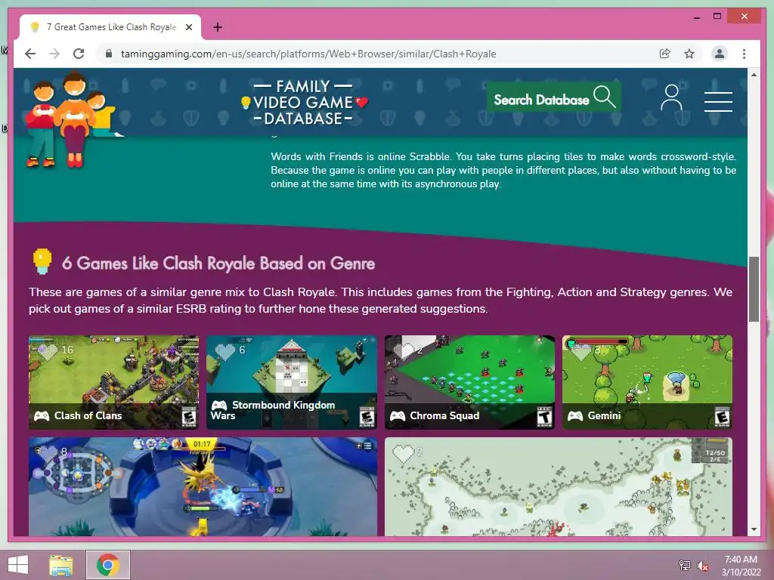Click the lightbulb icon beside the genre heading
774x580 pixels.
tap(42, 261)
